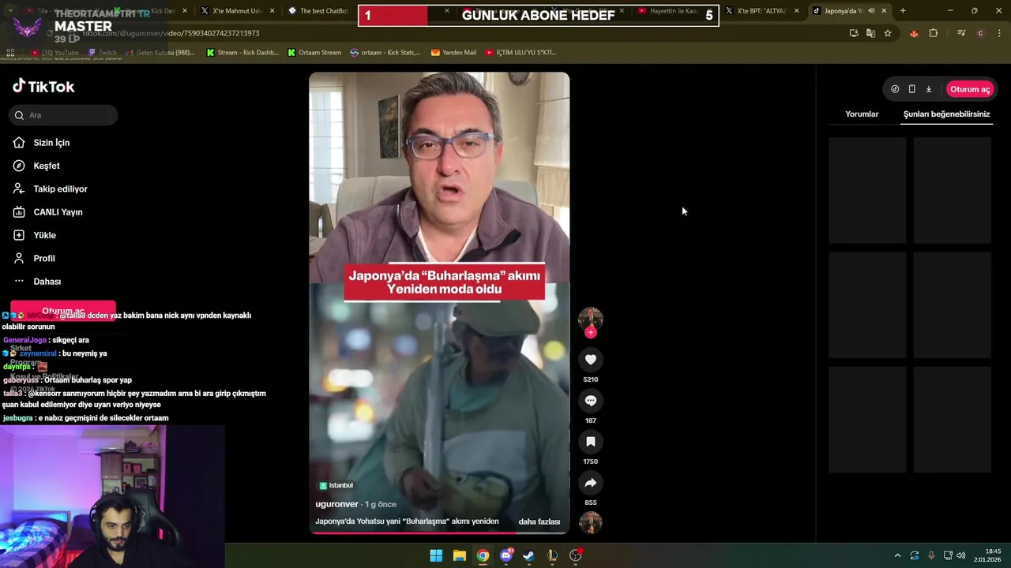Save video with bookmark icon

coord(590,442)
